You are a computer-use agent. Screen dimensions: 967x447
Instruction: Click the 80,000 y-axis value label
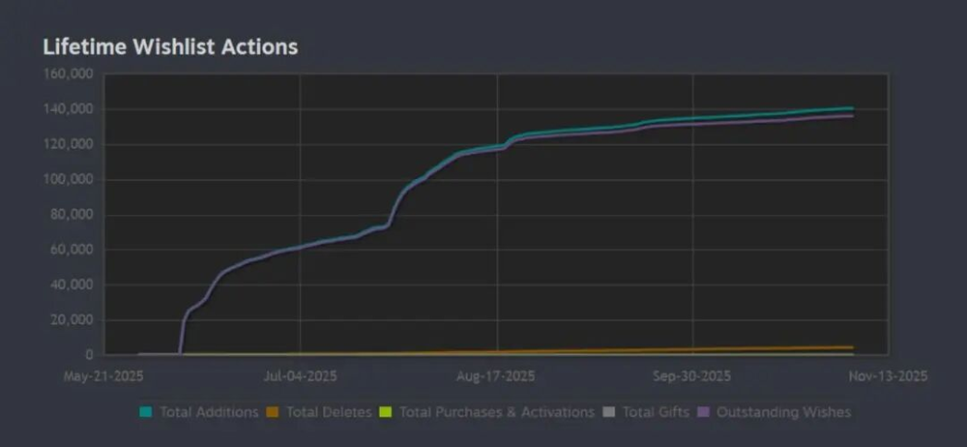(x=72, y=215)
